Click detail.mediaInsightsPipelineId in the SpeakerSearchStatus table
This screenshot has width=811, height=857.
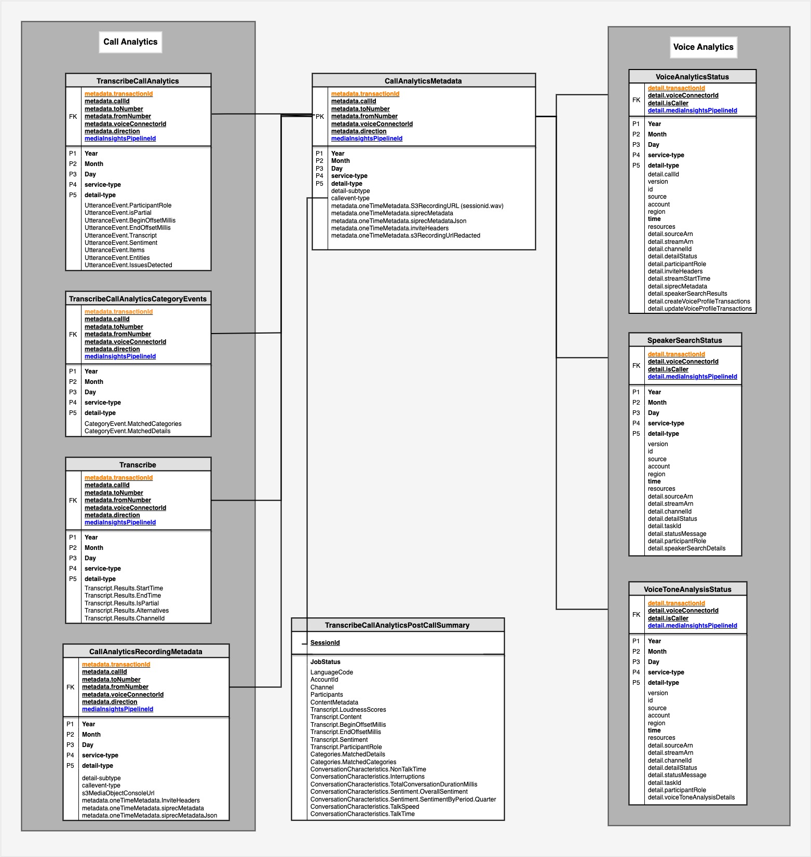[x=692, y=377]
